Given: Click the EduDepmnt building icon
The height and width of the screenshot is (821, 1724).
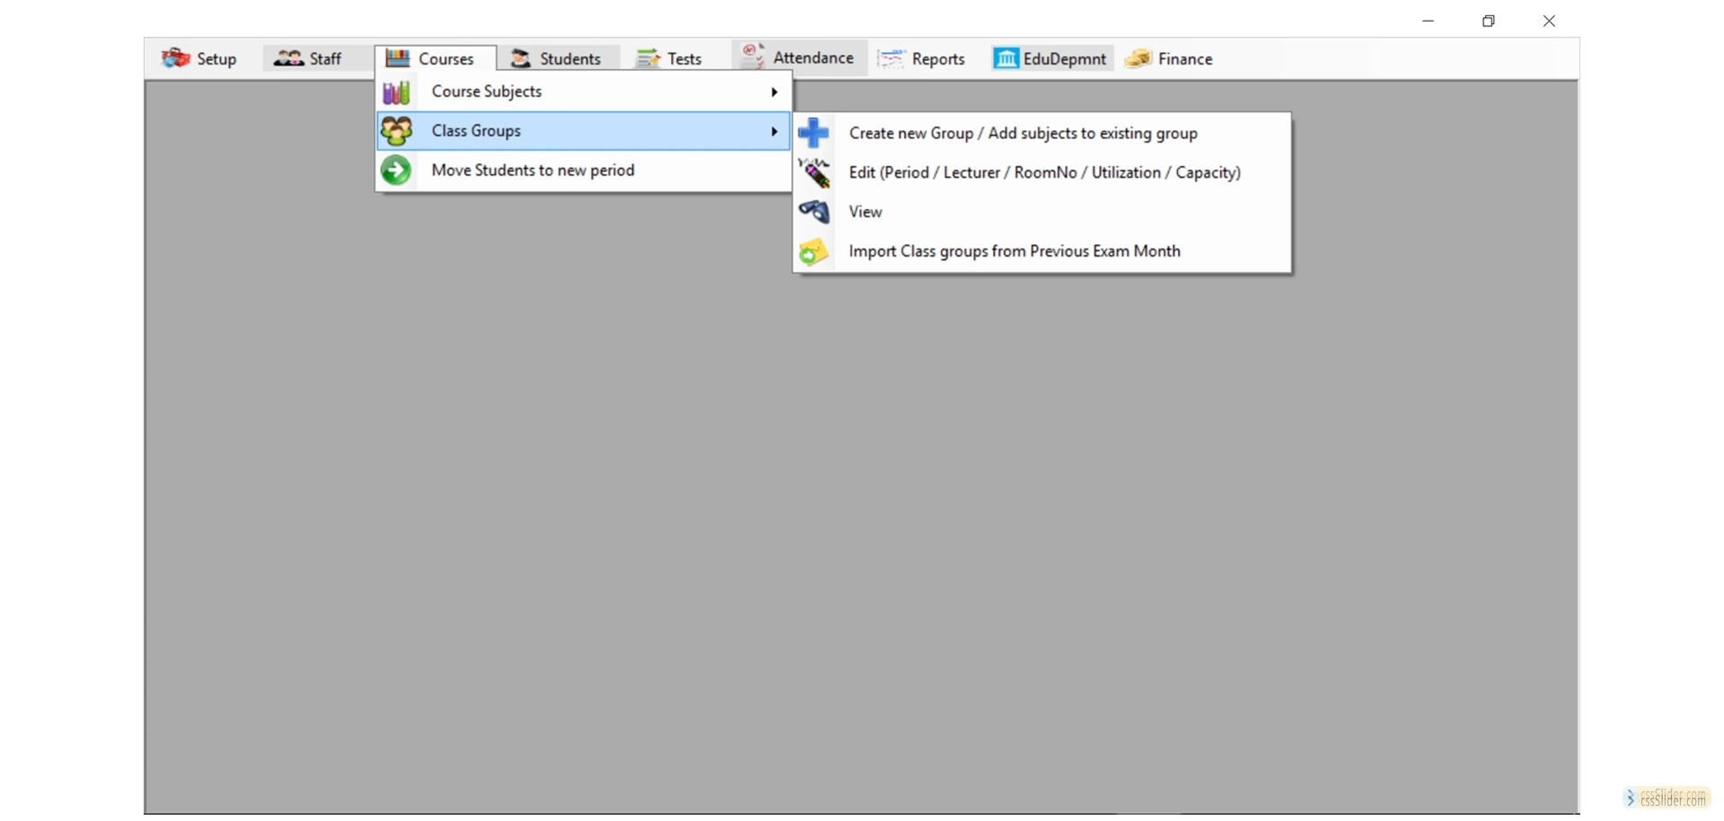Looking at the screenshot, I should (1005, 58).
